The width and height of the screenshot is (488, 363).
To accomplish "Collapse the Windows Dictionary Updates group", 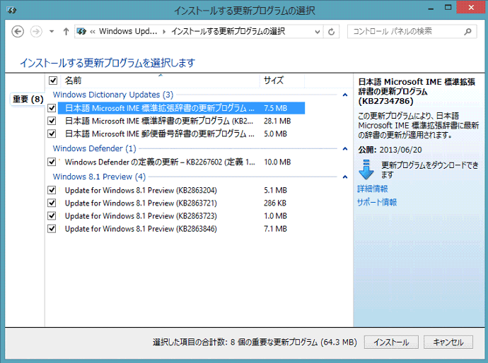I will point(345,95).
